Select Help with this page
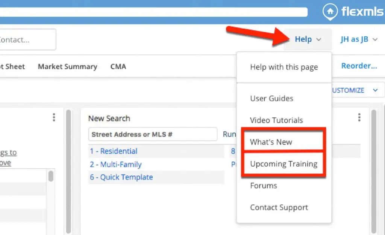The height and width of the screenshot is (235, 385). coord(284,67)
